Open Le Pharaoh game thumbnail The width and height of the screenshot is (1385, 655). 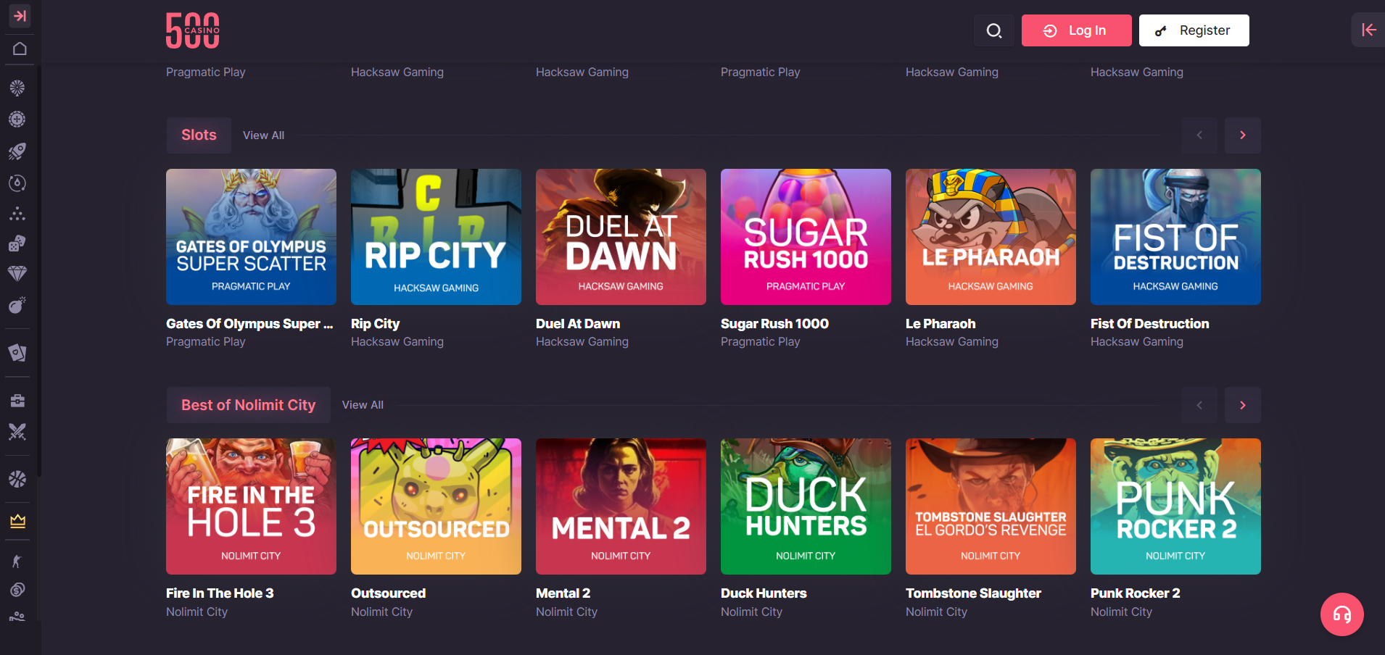(x=991, y=237)
